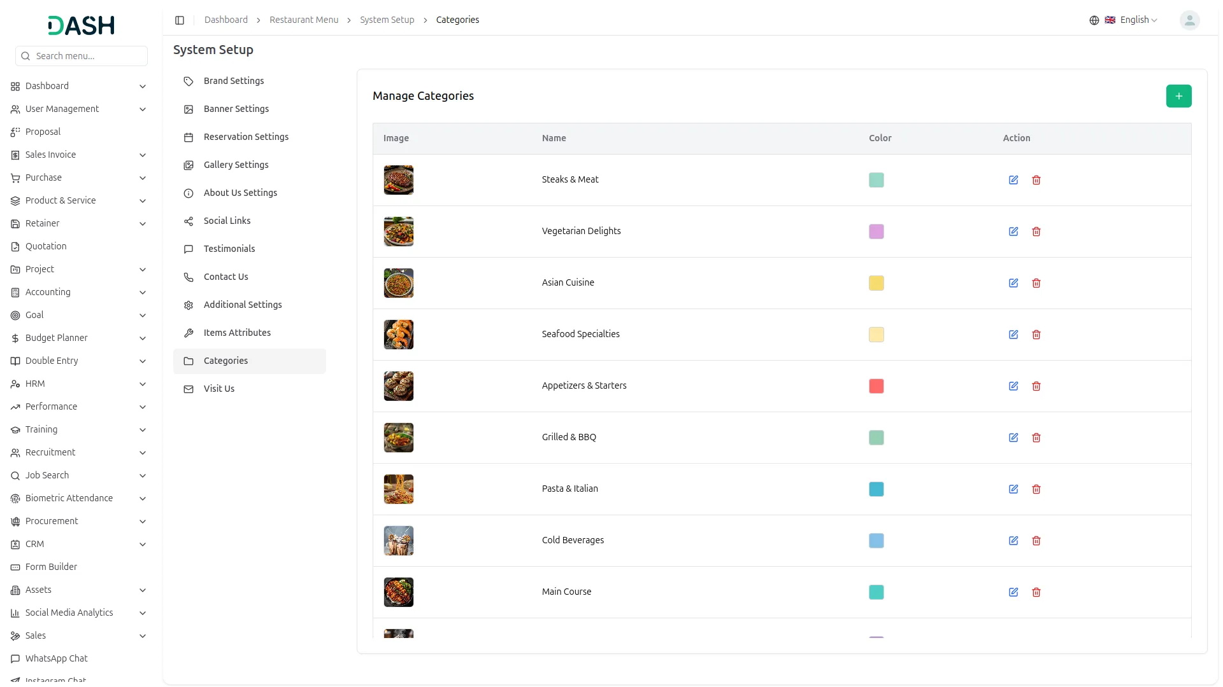Edit the Grilled & BBQ category

(1013, 438)
